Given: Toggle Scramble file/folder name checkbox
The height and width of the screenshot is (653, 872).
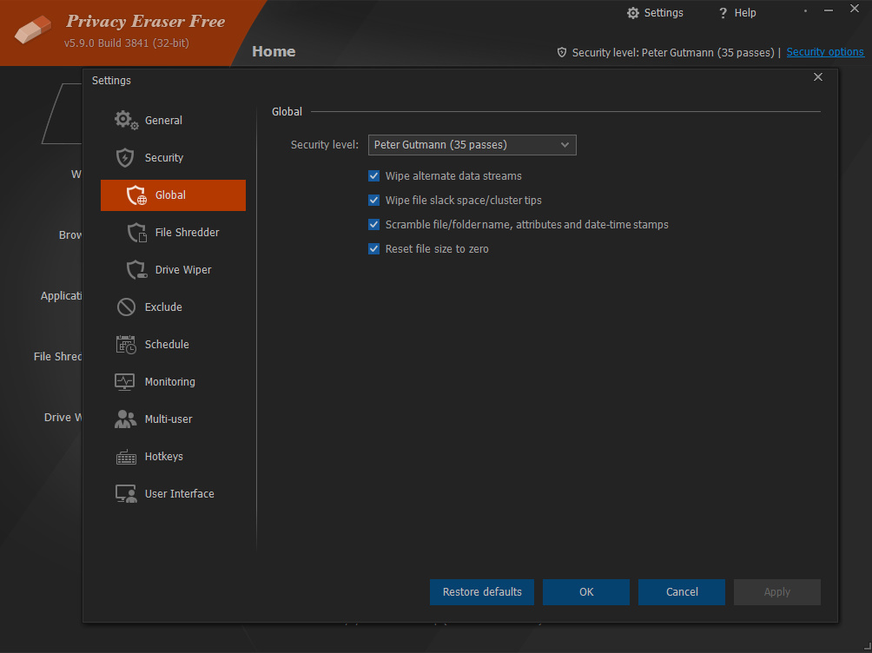Looking at the screenshot, I should (373, 225).
